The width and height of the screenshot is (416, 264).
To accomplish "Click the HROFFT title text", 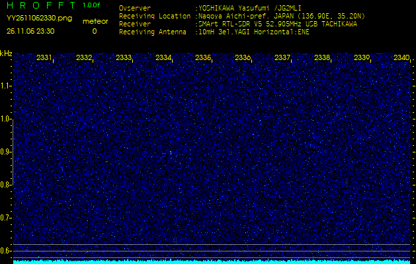I will pos(40,6).
